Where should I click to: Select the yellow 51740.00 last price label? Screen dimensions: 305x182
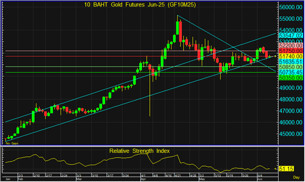(291, 56)
